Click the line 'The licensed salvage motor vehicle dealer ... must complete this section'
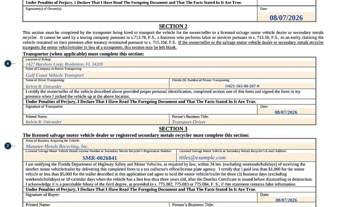This screenshot has width=346, height=207. pos(136,135)
